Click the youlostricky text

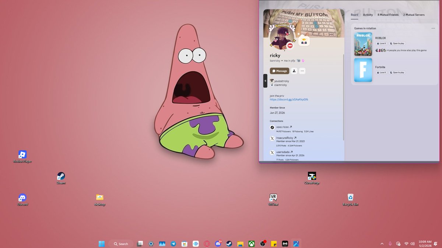coord(281,81)
